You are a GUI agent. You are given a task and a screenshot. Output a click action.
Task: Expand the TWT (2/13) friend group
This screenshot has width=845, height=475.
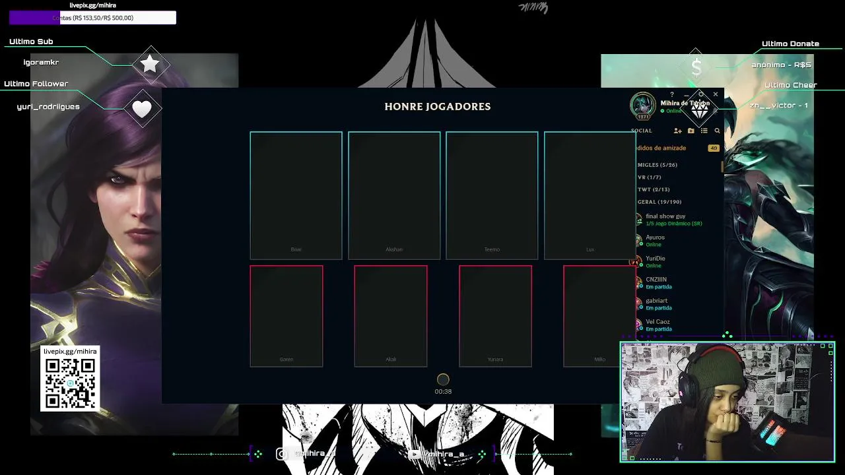click(654, 189)
